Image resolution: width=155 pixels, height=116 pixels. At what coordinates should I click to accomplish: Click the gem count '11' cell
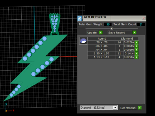119,53
